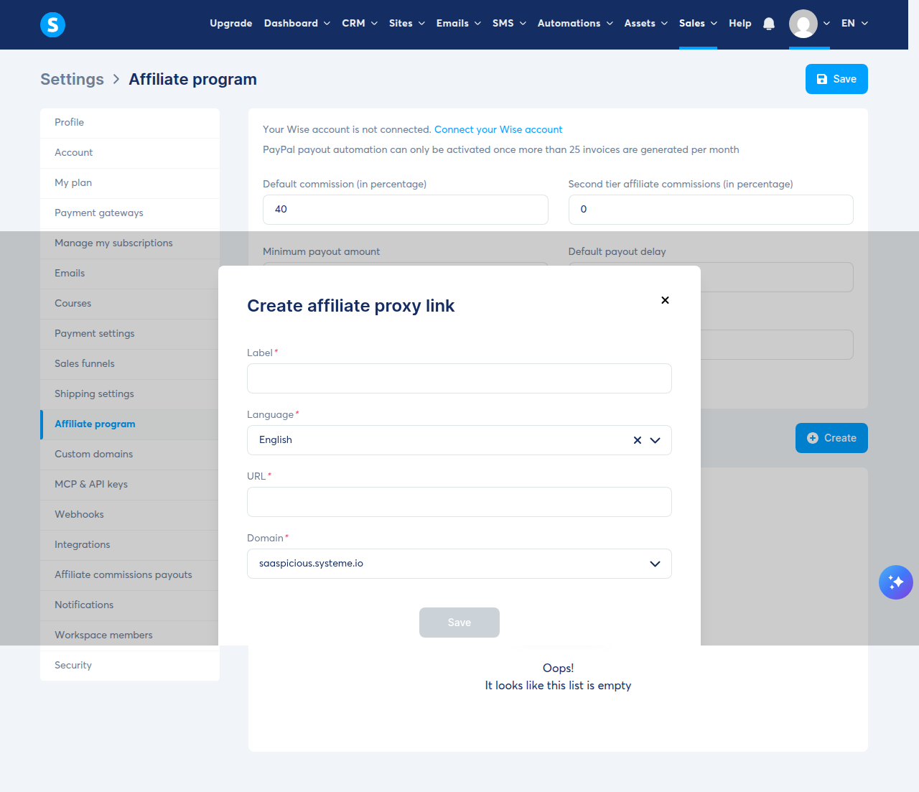Viewport: 919px width, 792px height.
Task: Select Affiliate program in sidebar
Action: coord(130,424)
